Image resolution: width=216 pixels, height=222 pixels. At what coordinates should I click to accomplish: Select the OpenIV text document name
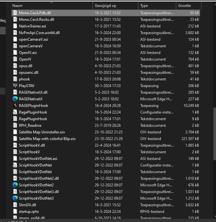pos(25,59)
